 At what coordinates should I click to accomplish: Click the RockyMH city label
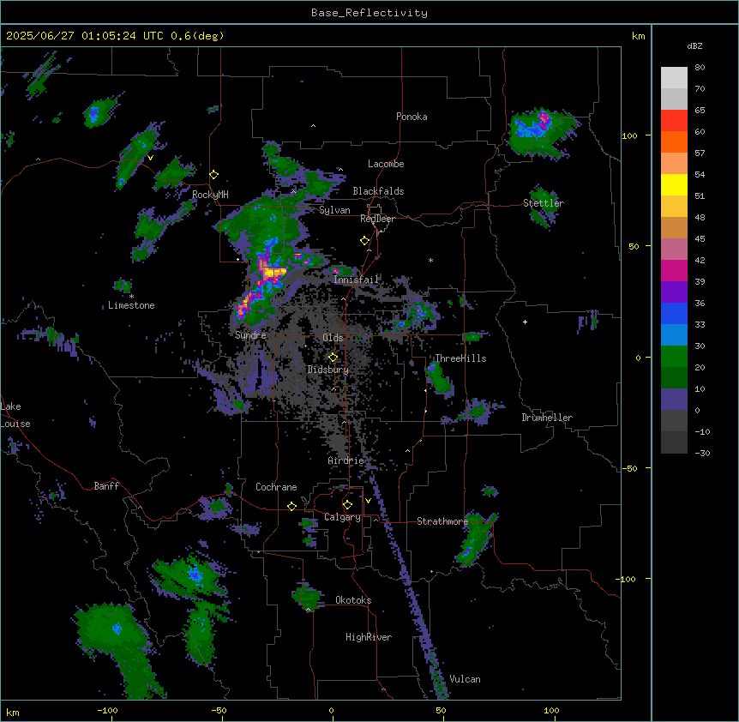210,195
